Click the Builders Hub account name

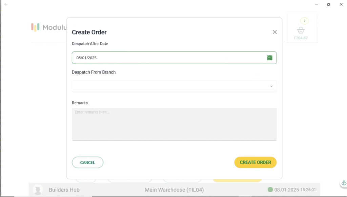[x=64, y=190]
